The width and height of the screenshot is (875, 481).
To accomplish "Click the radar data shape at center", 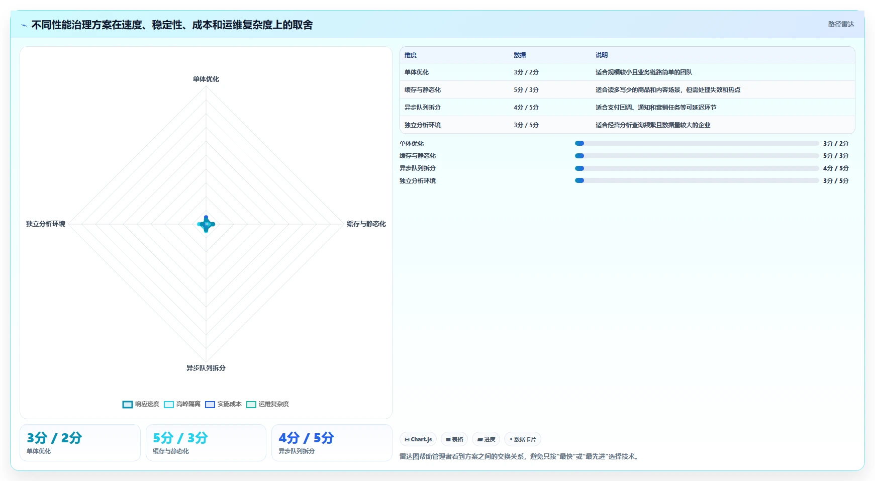I will point(206,224).
